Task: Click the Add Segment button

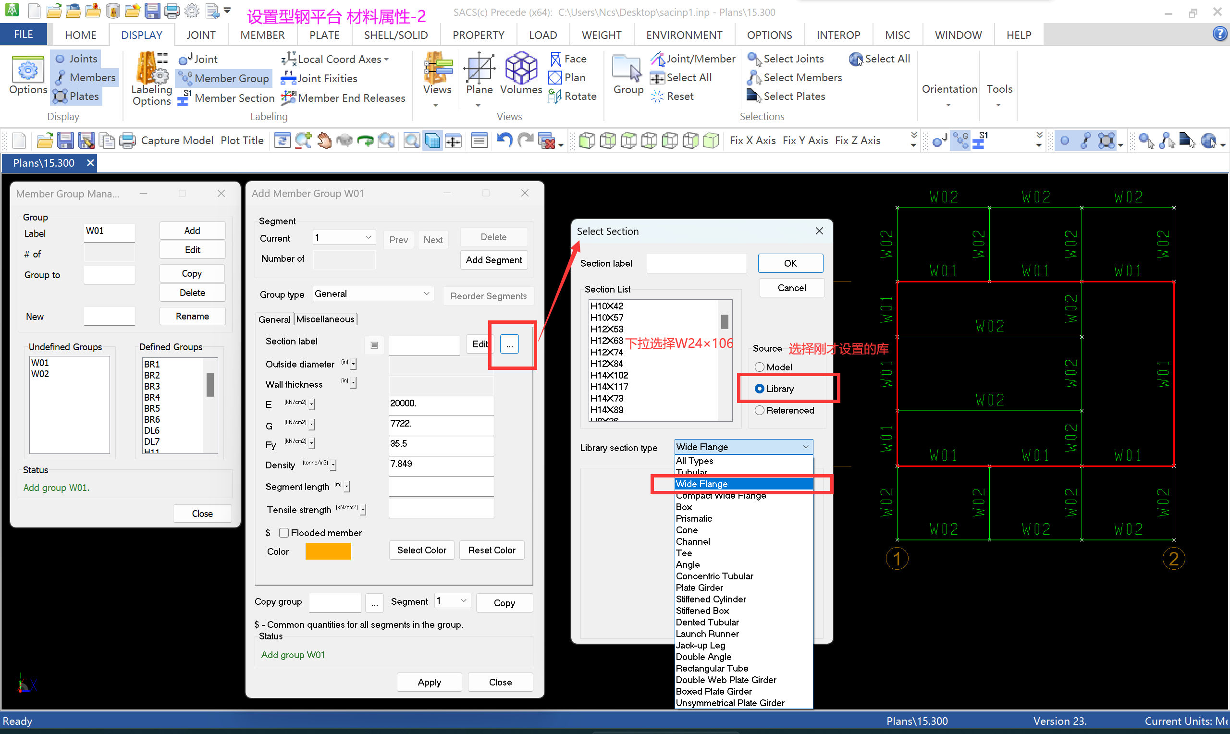Action: [493, 260]
